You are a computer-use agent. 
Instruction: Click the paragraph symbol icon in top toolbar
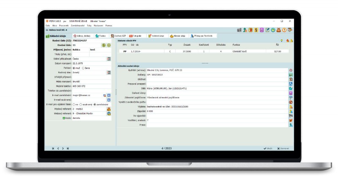(x=256, y=30)
